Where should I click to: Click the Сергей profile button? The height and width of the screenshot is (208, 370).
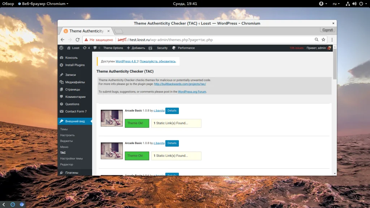point(327,30)
